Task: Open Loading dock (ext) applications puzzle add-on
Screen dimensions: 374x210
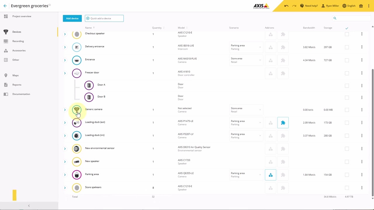Action: (x=283, y=123)
